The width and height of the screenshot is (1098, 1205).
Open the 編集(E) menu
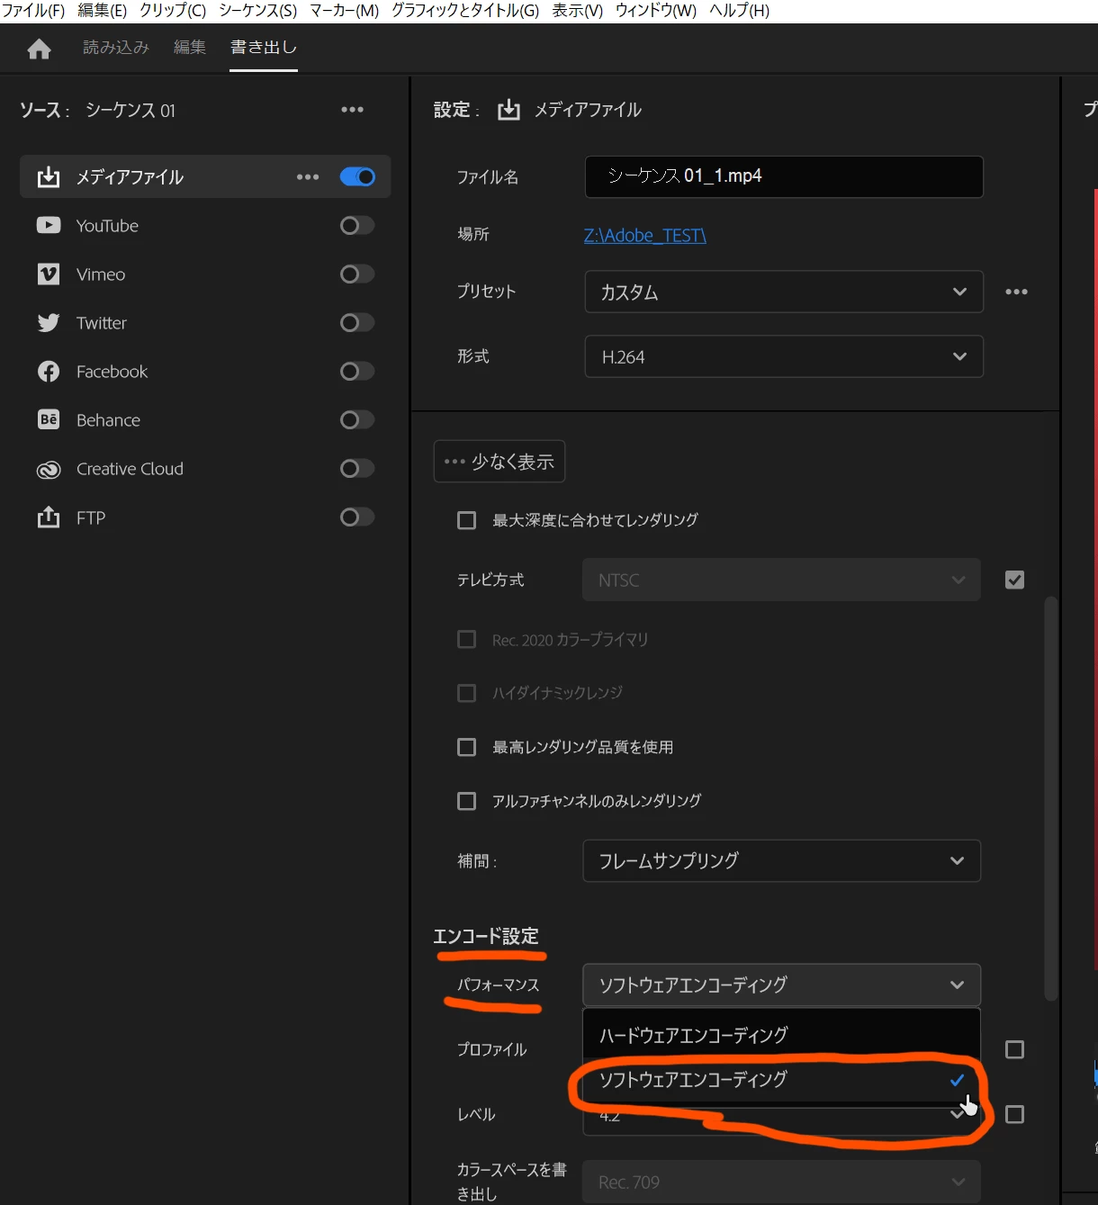[102, 11]
